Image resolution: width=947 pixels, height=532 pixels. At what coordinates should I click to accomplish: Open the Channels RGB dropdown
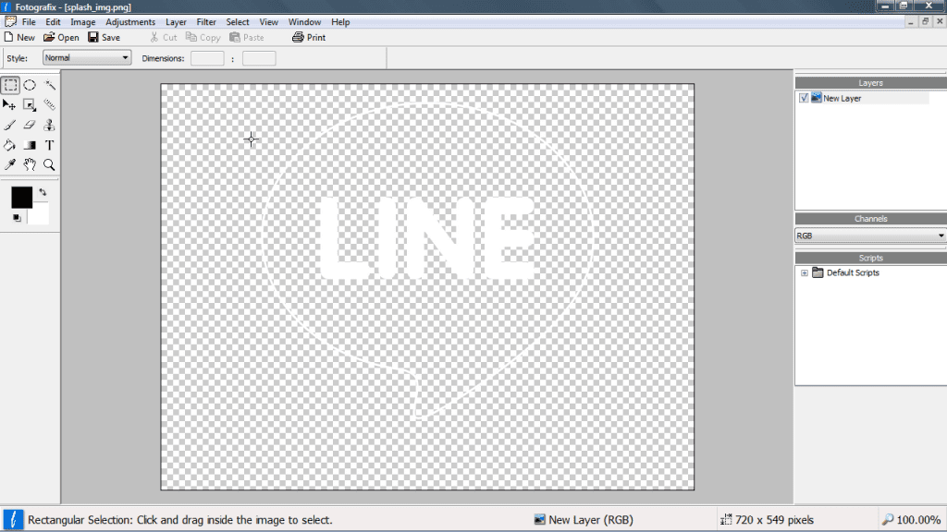[870, 236]
